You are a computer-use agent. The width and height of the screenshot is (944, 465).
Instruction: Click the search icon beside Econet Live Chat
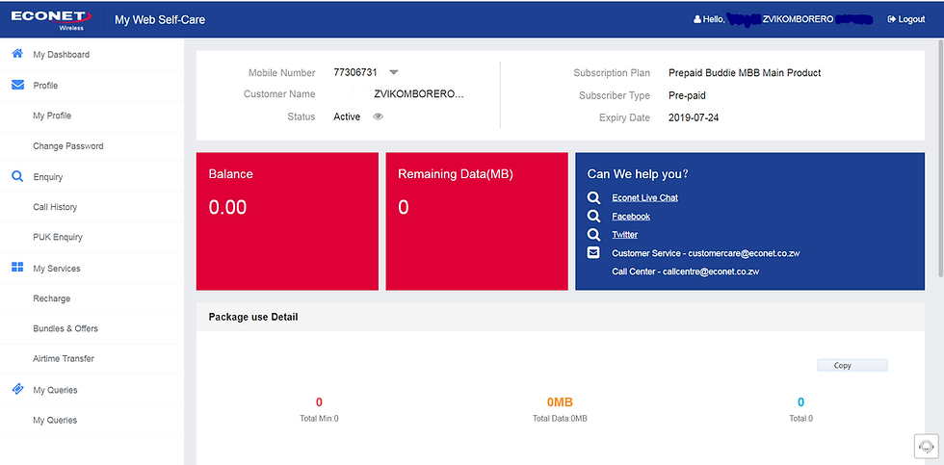click(593, 197)
